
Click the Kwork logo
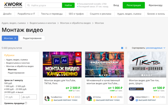[x=13, y=5]
